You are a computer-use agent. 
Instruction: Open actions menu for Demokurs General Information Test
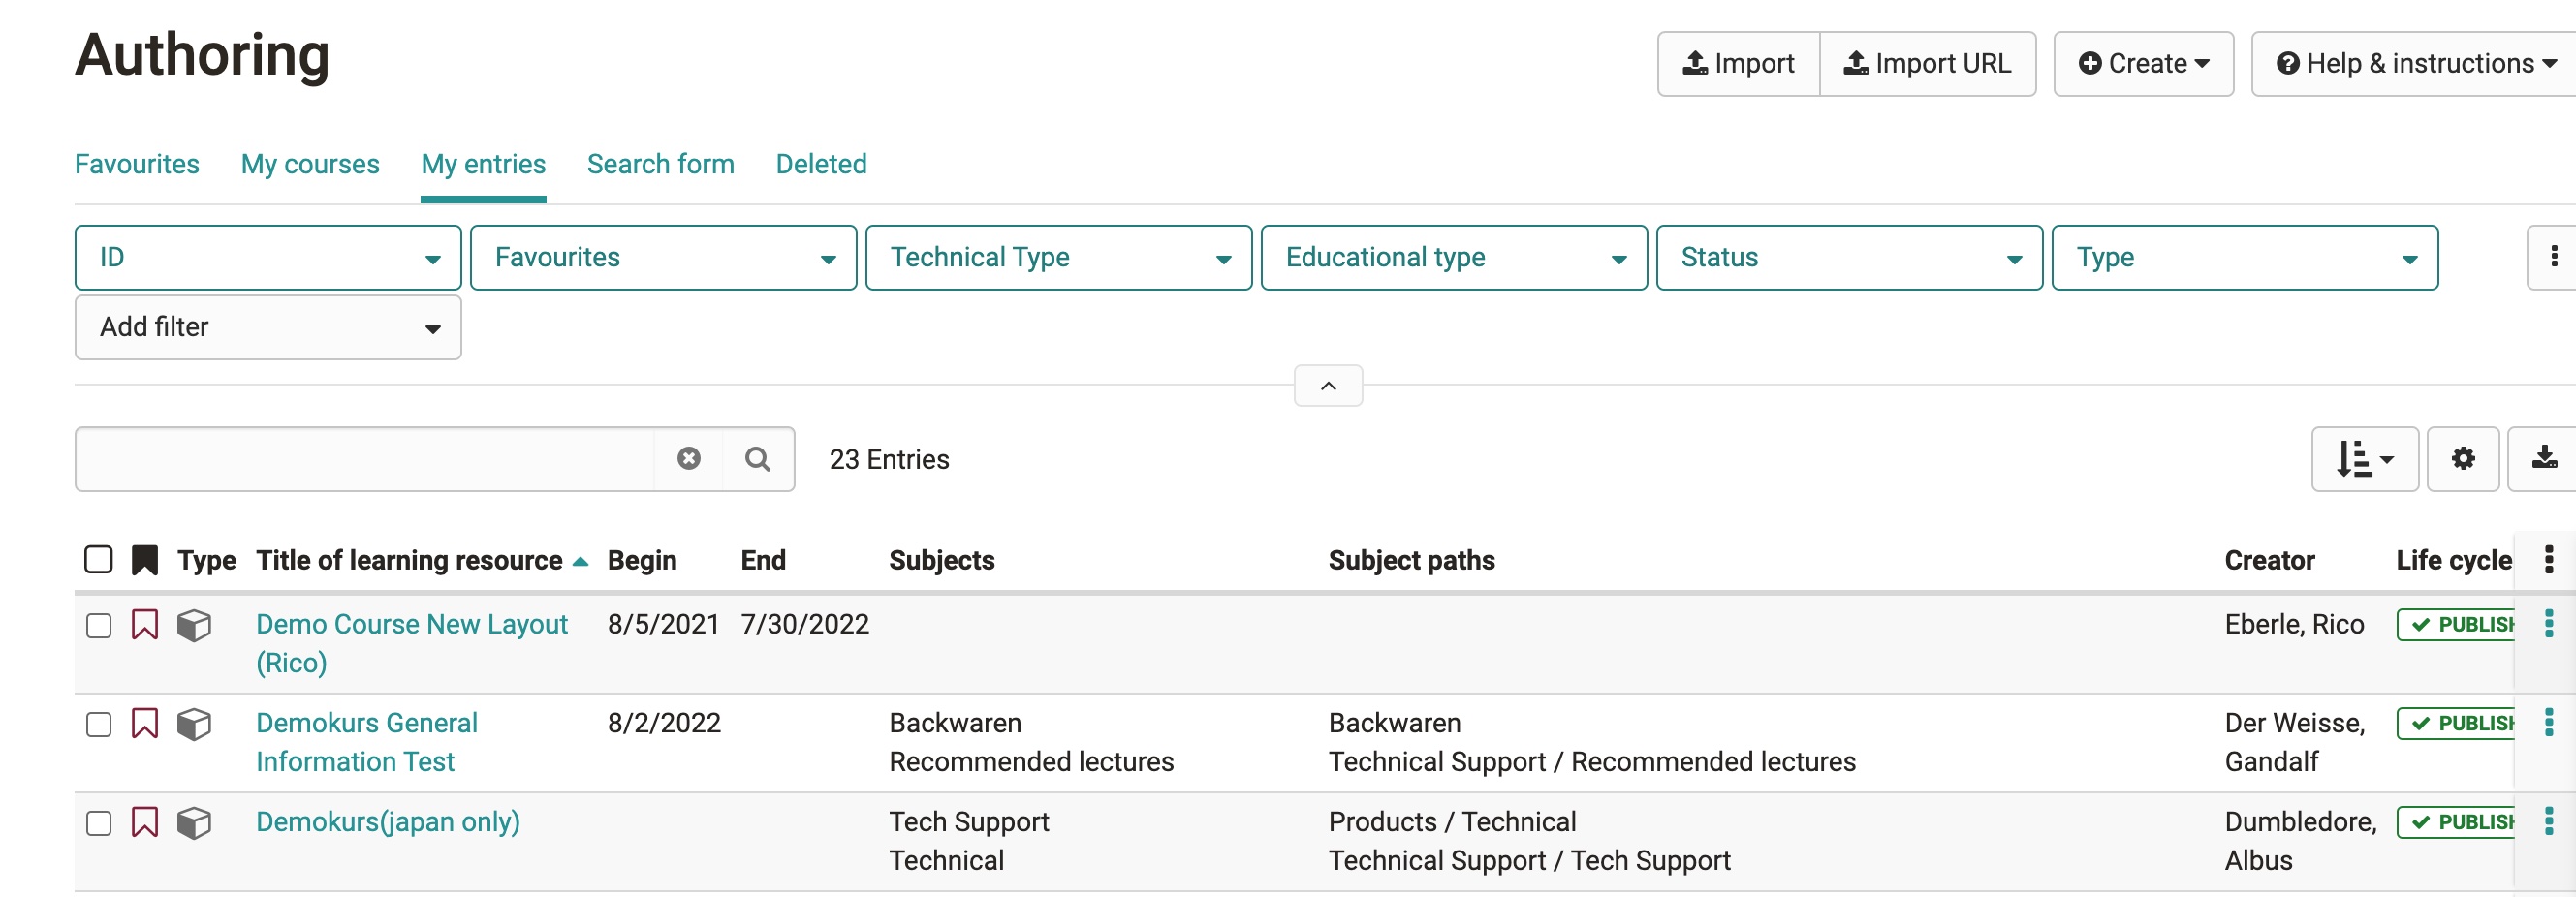pyautogui.click(x=2548, y=723)
